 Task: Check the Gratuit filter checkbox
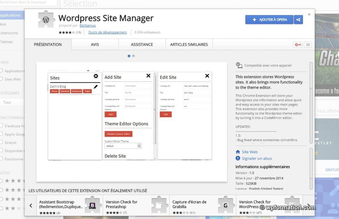click(1, 142)
